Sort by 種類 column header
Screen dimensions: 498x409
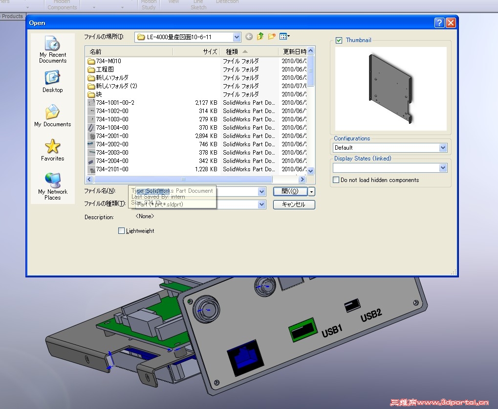[x=249, y=51]
